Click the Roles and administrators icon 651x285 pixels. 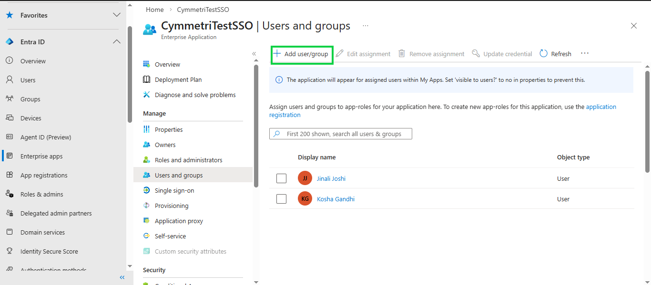coord(146,160)
